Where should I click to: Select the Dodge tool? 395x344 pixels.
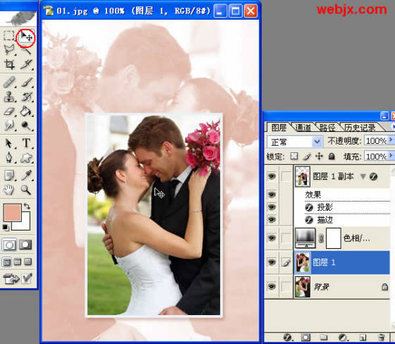coord(26,125)
